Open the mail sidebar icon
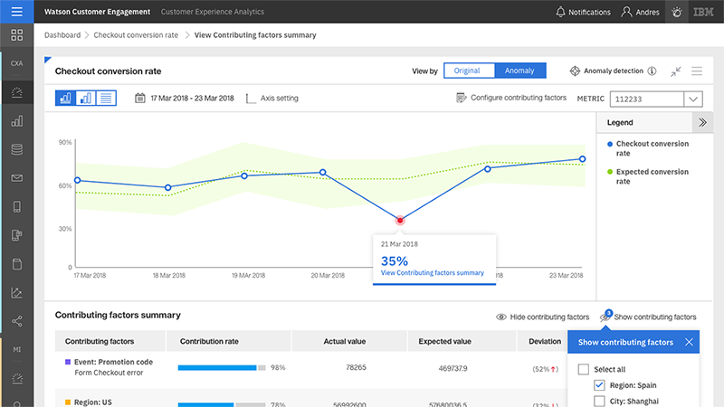The width and height of the screenshot is (724, 407). (16, 178)
